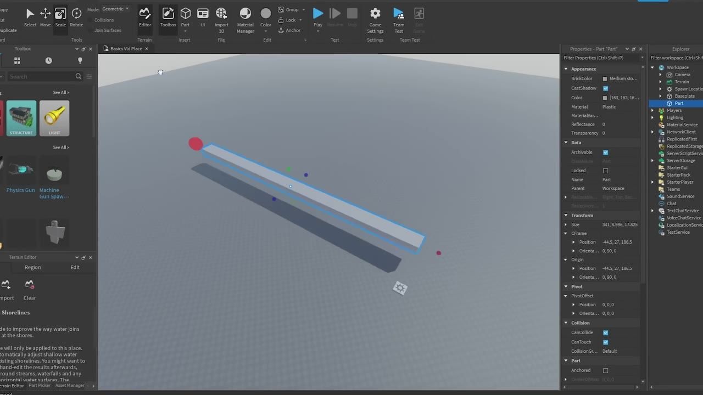703x395 pixels.
Task: Toggle the CanTouch checkbox
Action: pos(605,342)
